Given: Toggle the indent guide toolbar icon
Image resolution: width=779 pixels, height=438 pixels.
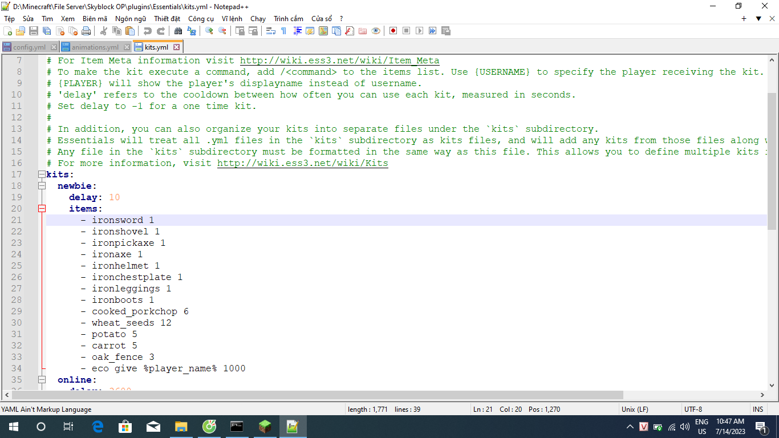Looking at the screenshot, I should [x=297, y=31].
